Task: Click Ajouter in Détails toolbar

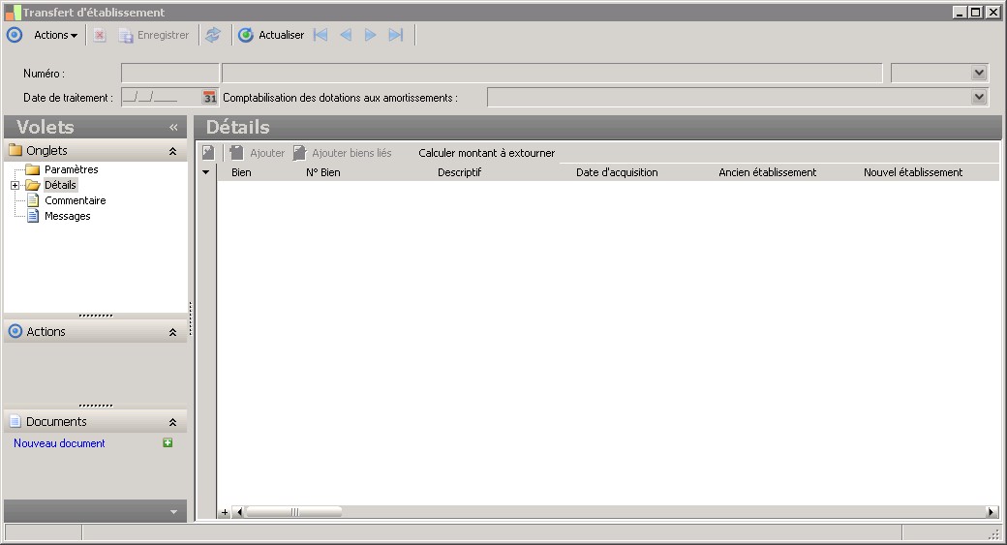Action: (x=258, y=153)
